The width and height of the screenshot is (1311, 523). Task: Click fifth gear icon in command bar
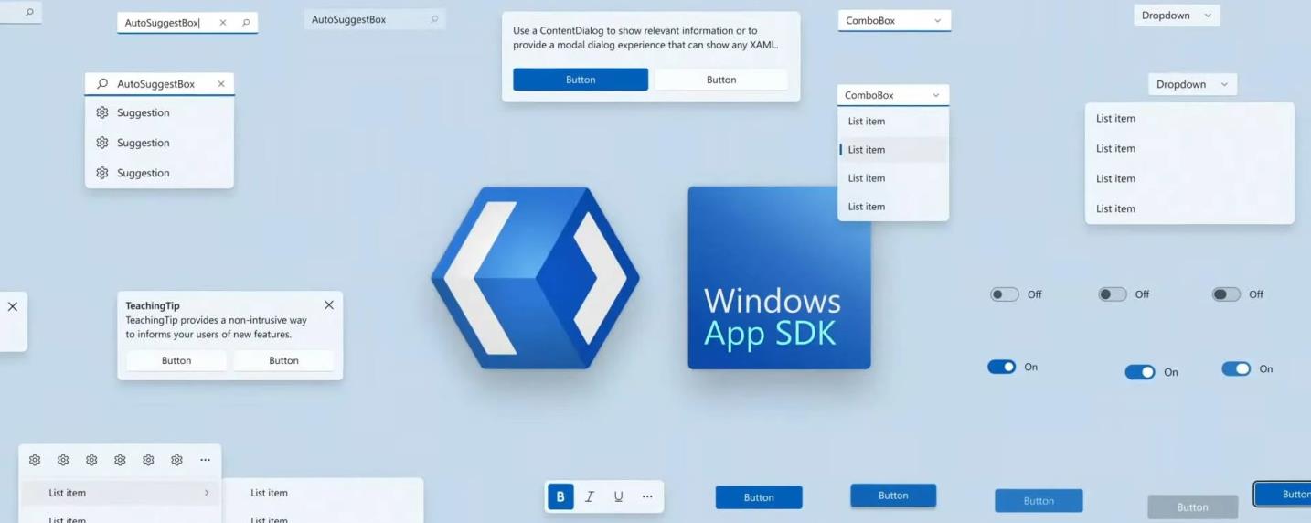click(148, 460)
